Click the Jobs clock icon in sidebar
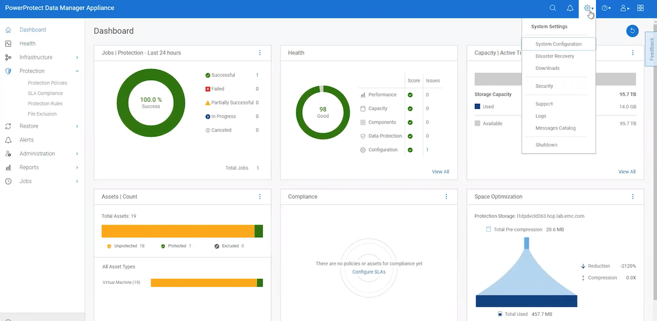This screenshot has height=321, width=657. coord(8,181)
